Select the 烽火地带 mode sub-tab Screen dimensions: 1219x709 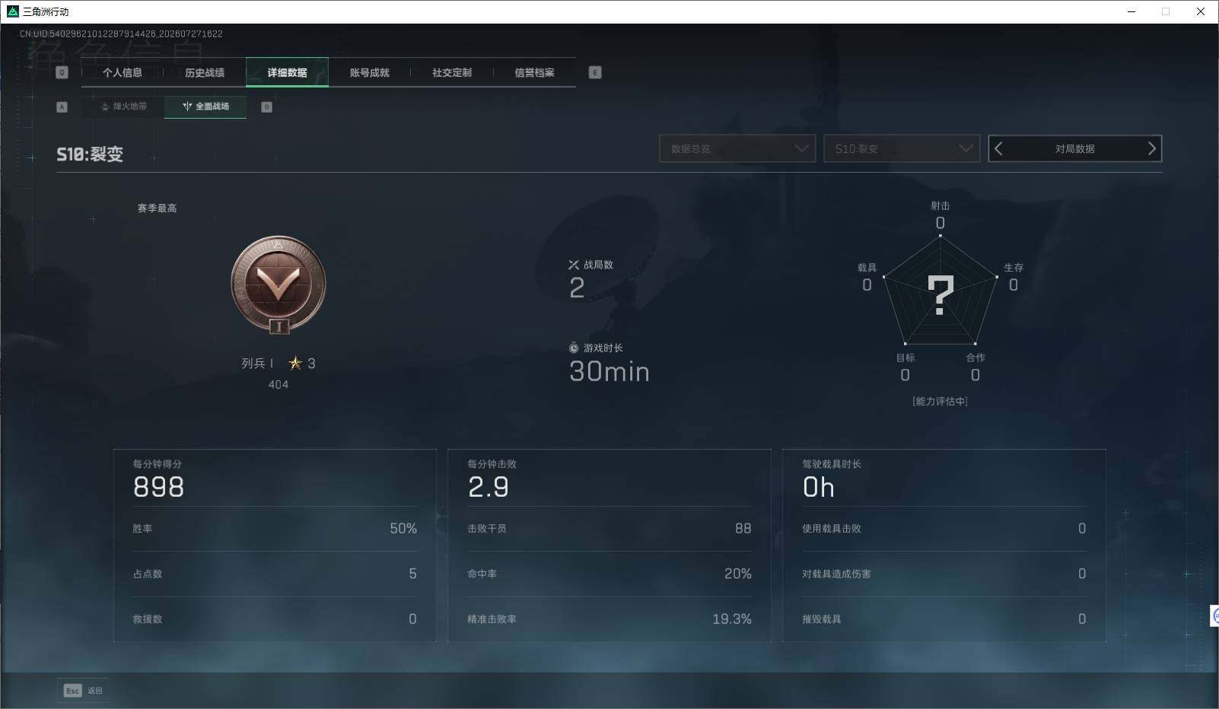[x=123, y=107]
